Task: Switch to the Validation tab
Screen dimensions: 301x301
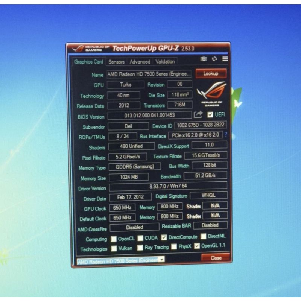Action: (165, 61)
